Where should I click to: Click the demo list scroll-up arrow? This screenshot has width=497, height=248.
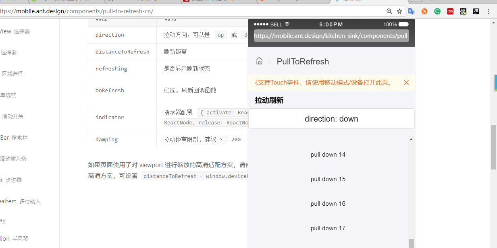411,139
